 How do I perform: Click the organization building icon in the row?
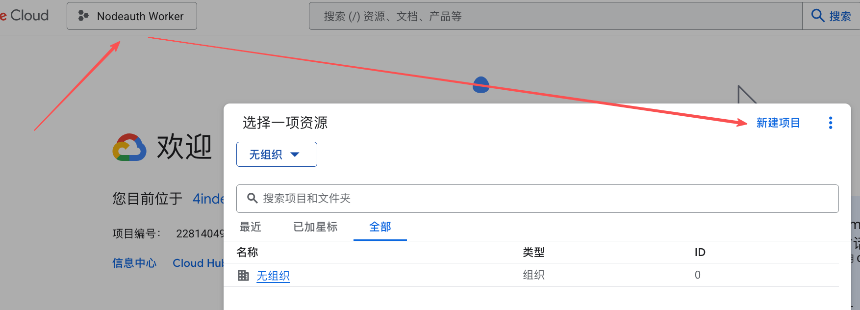click(x=243, y=276)
